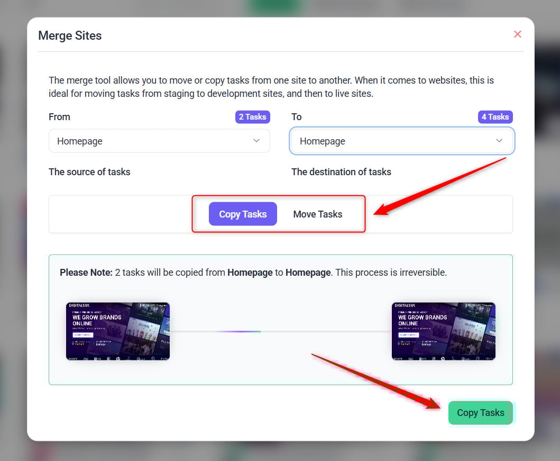This screenshot has height=461, width=560.
Task: Click the source site thumbnail on left
Action: click(x=118, y=331)
